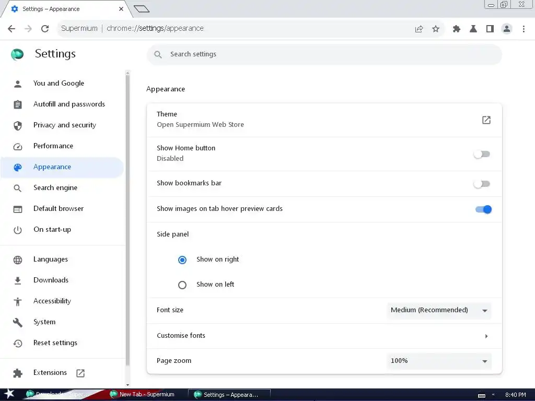Enable the Show Home button toggle
Screen dimensions: 535x401
coord(482,154)
